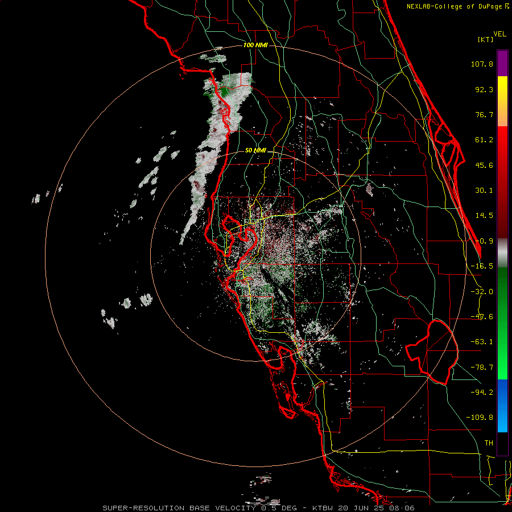Image resolution: width=512 pixels, height=512 pixels.
Task: Click the Super-Resolution Base Velocity caption
Action: 259,508
